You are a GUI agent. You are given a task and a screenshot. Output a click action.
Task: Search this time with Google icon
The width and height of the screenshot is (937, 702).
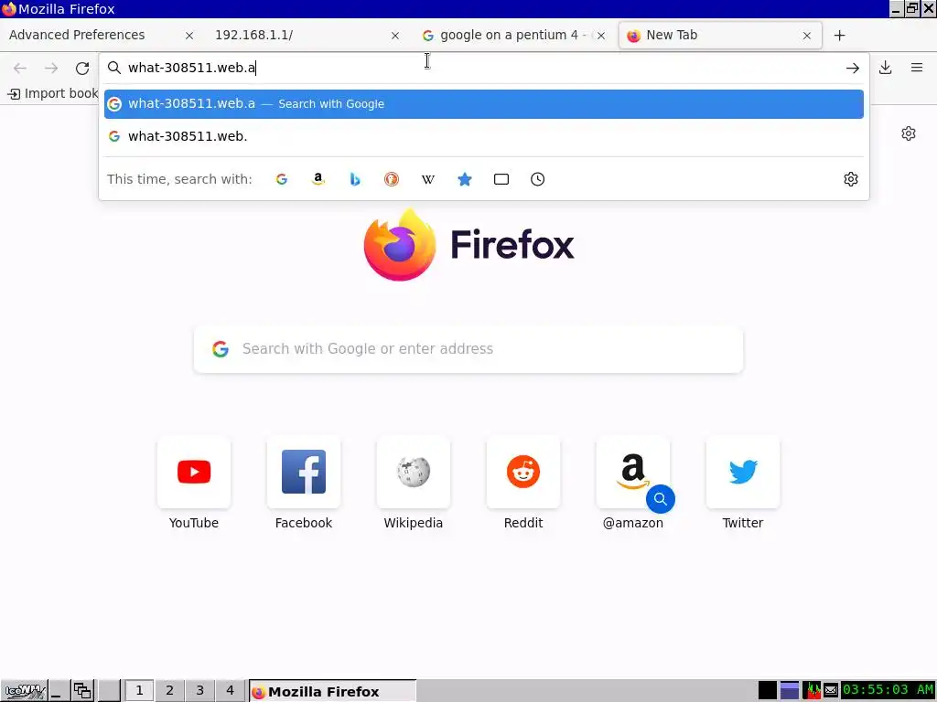pyautogui.click(x=282, y=179)
